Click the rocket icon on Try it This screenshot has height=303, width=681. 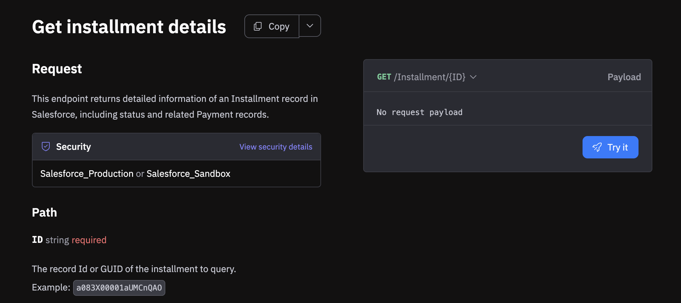click(x=597, y=147)
